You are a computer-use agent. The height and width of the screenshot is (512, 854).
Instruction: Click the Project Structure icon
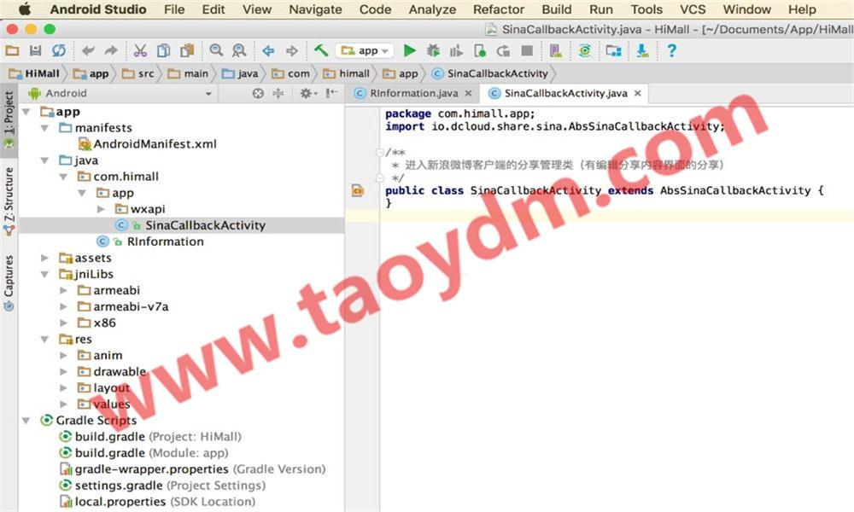tap(614, 50)
